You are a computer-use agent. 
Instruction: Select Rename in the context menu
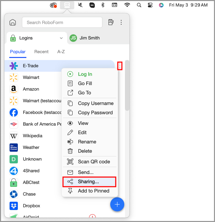click(x=90, y=142)
